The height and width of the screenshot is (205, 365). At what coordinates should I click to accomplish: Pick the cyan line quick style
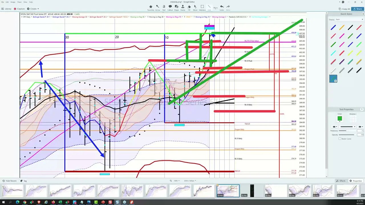[333, 53]
